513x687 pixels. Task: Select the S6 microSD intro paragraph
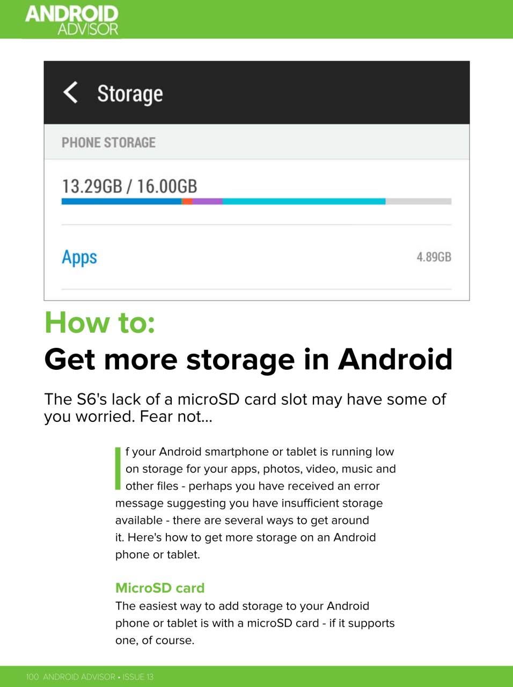[x=245, y=407]
